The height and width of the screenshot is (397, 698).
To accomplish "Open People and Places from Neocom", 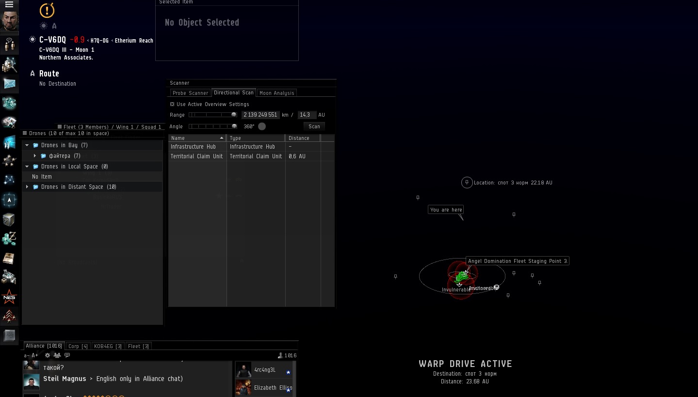I will point(9,45).
